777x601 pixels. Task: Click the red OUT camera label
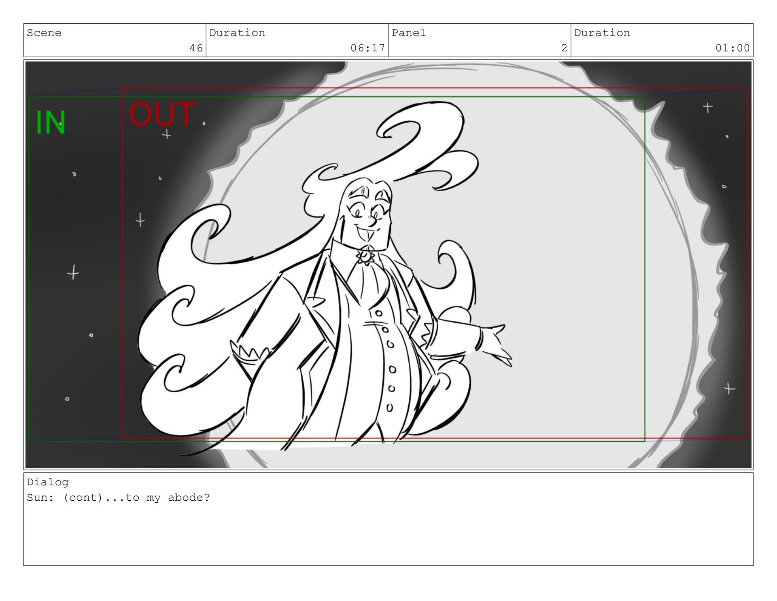pos(162,114)
